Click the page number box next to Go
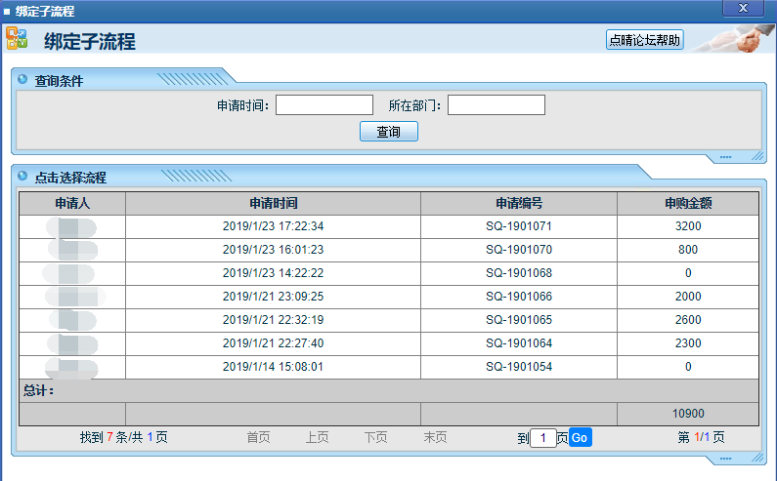This screenshot has width=777, height=481. pos(542,438)
